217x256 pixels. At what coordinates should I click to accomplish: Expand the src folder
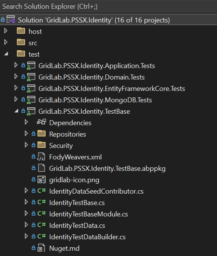(6, 42)
